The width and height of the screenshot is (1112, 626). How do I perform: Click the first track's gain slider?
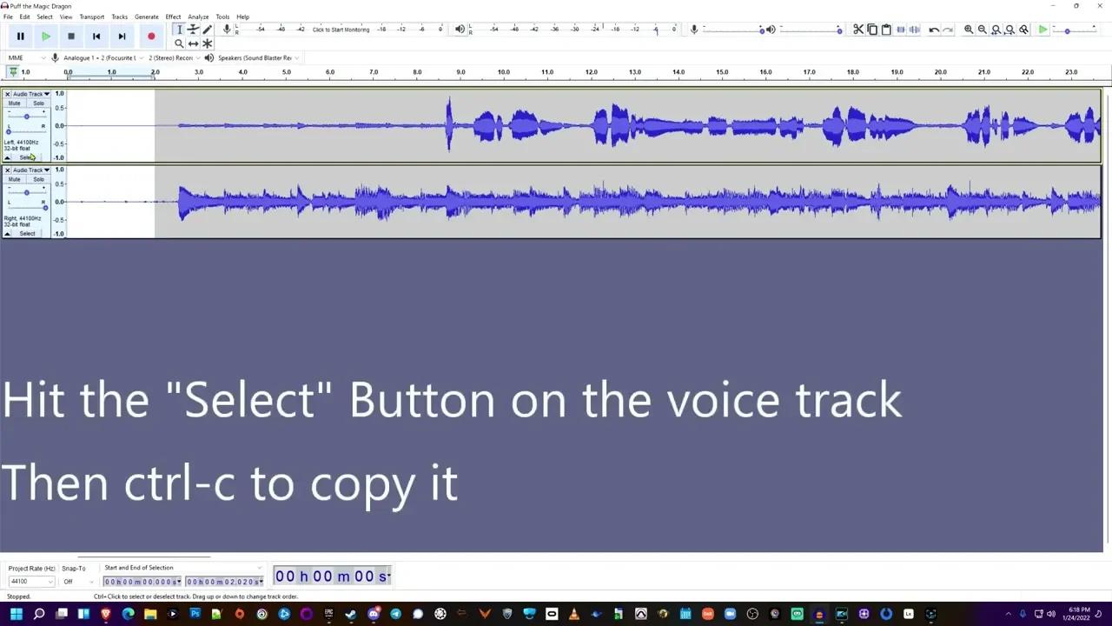click(x=26, y=116)
